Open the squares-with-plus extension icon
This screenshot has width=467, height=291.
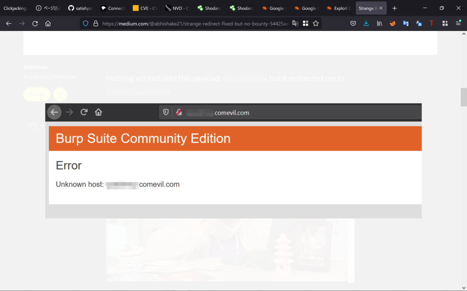tap(445, 24)
